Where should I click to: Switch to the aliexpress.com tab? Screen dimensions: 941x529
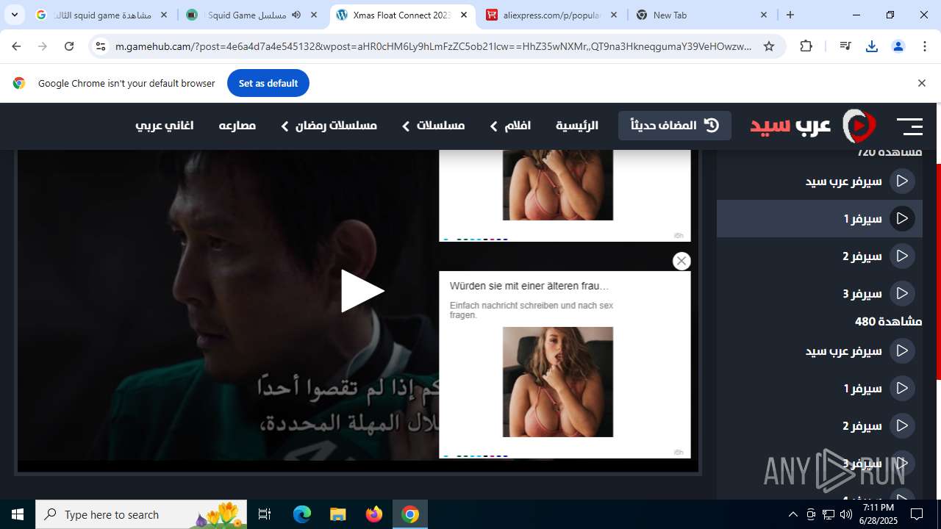tap(553, 15)
